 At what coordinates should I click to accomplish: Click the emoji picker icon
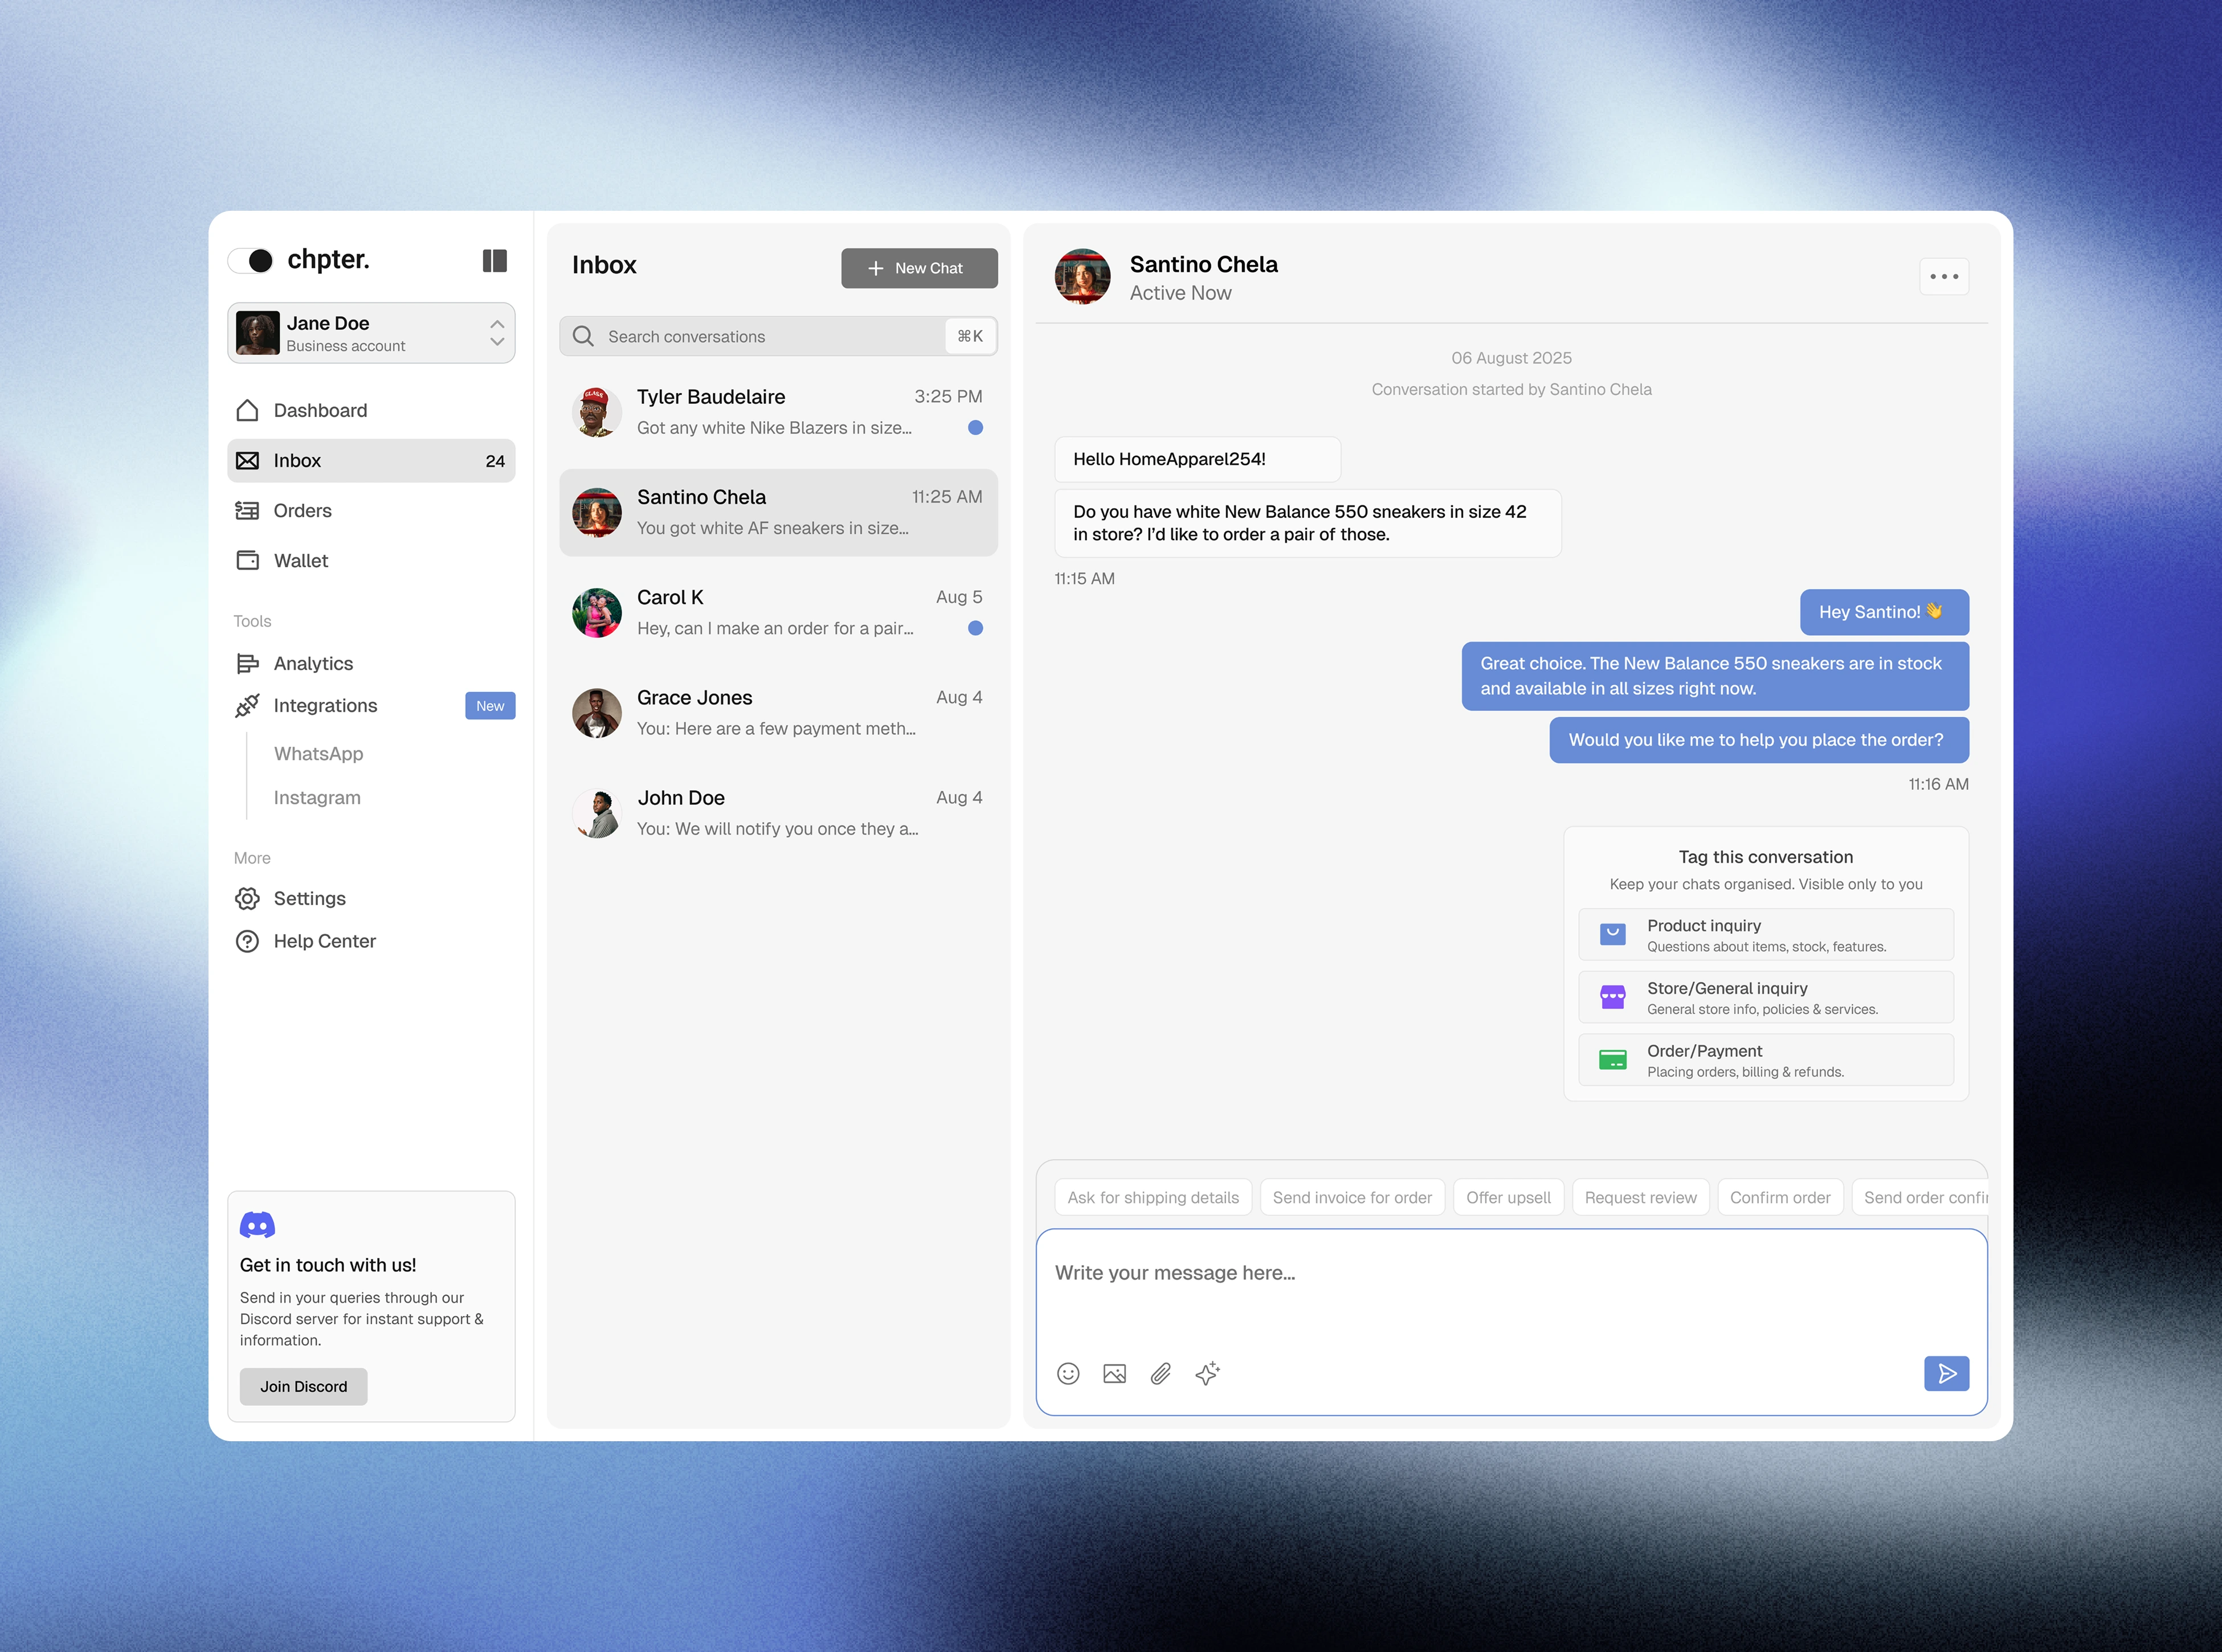pos(1068,1373)
